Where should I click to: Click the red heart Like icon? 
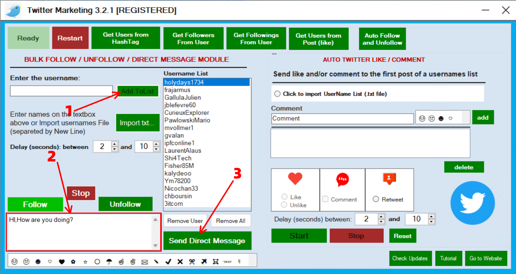pyautogui.click(x=295, y=178)
